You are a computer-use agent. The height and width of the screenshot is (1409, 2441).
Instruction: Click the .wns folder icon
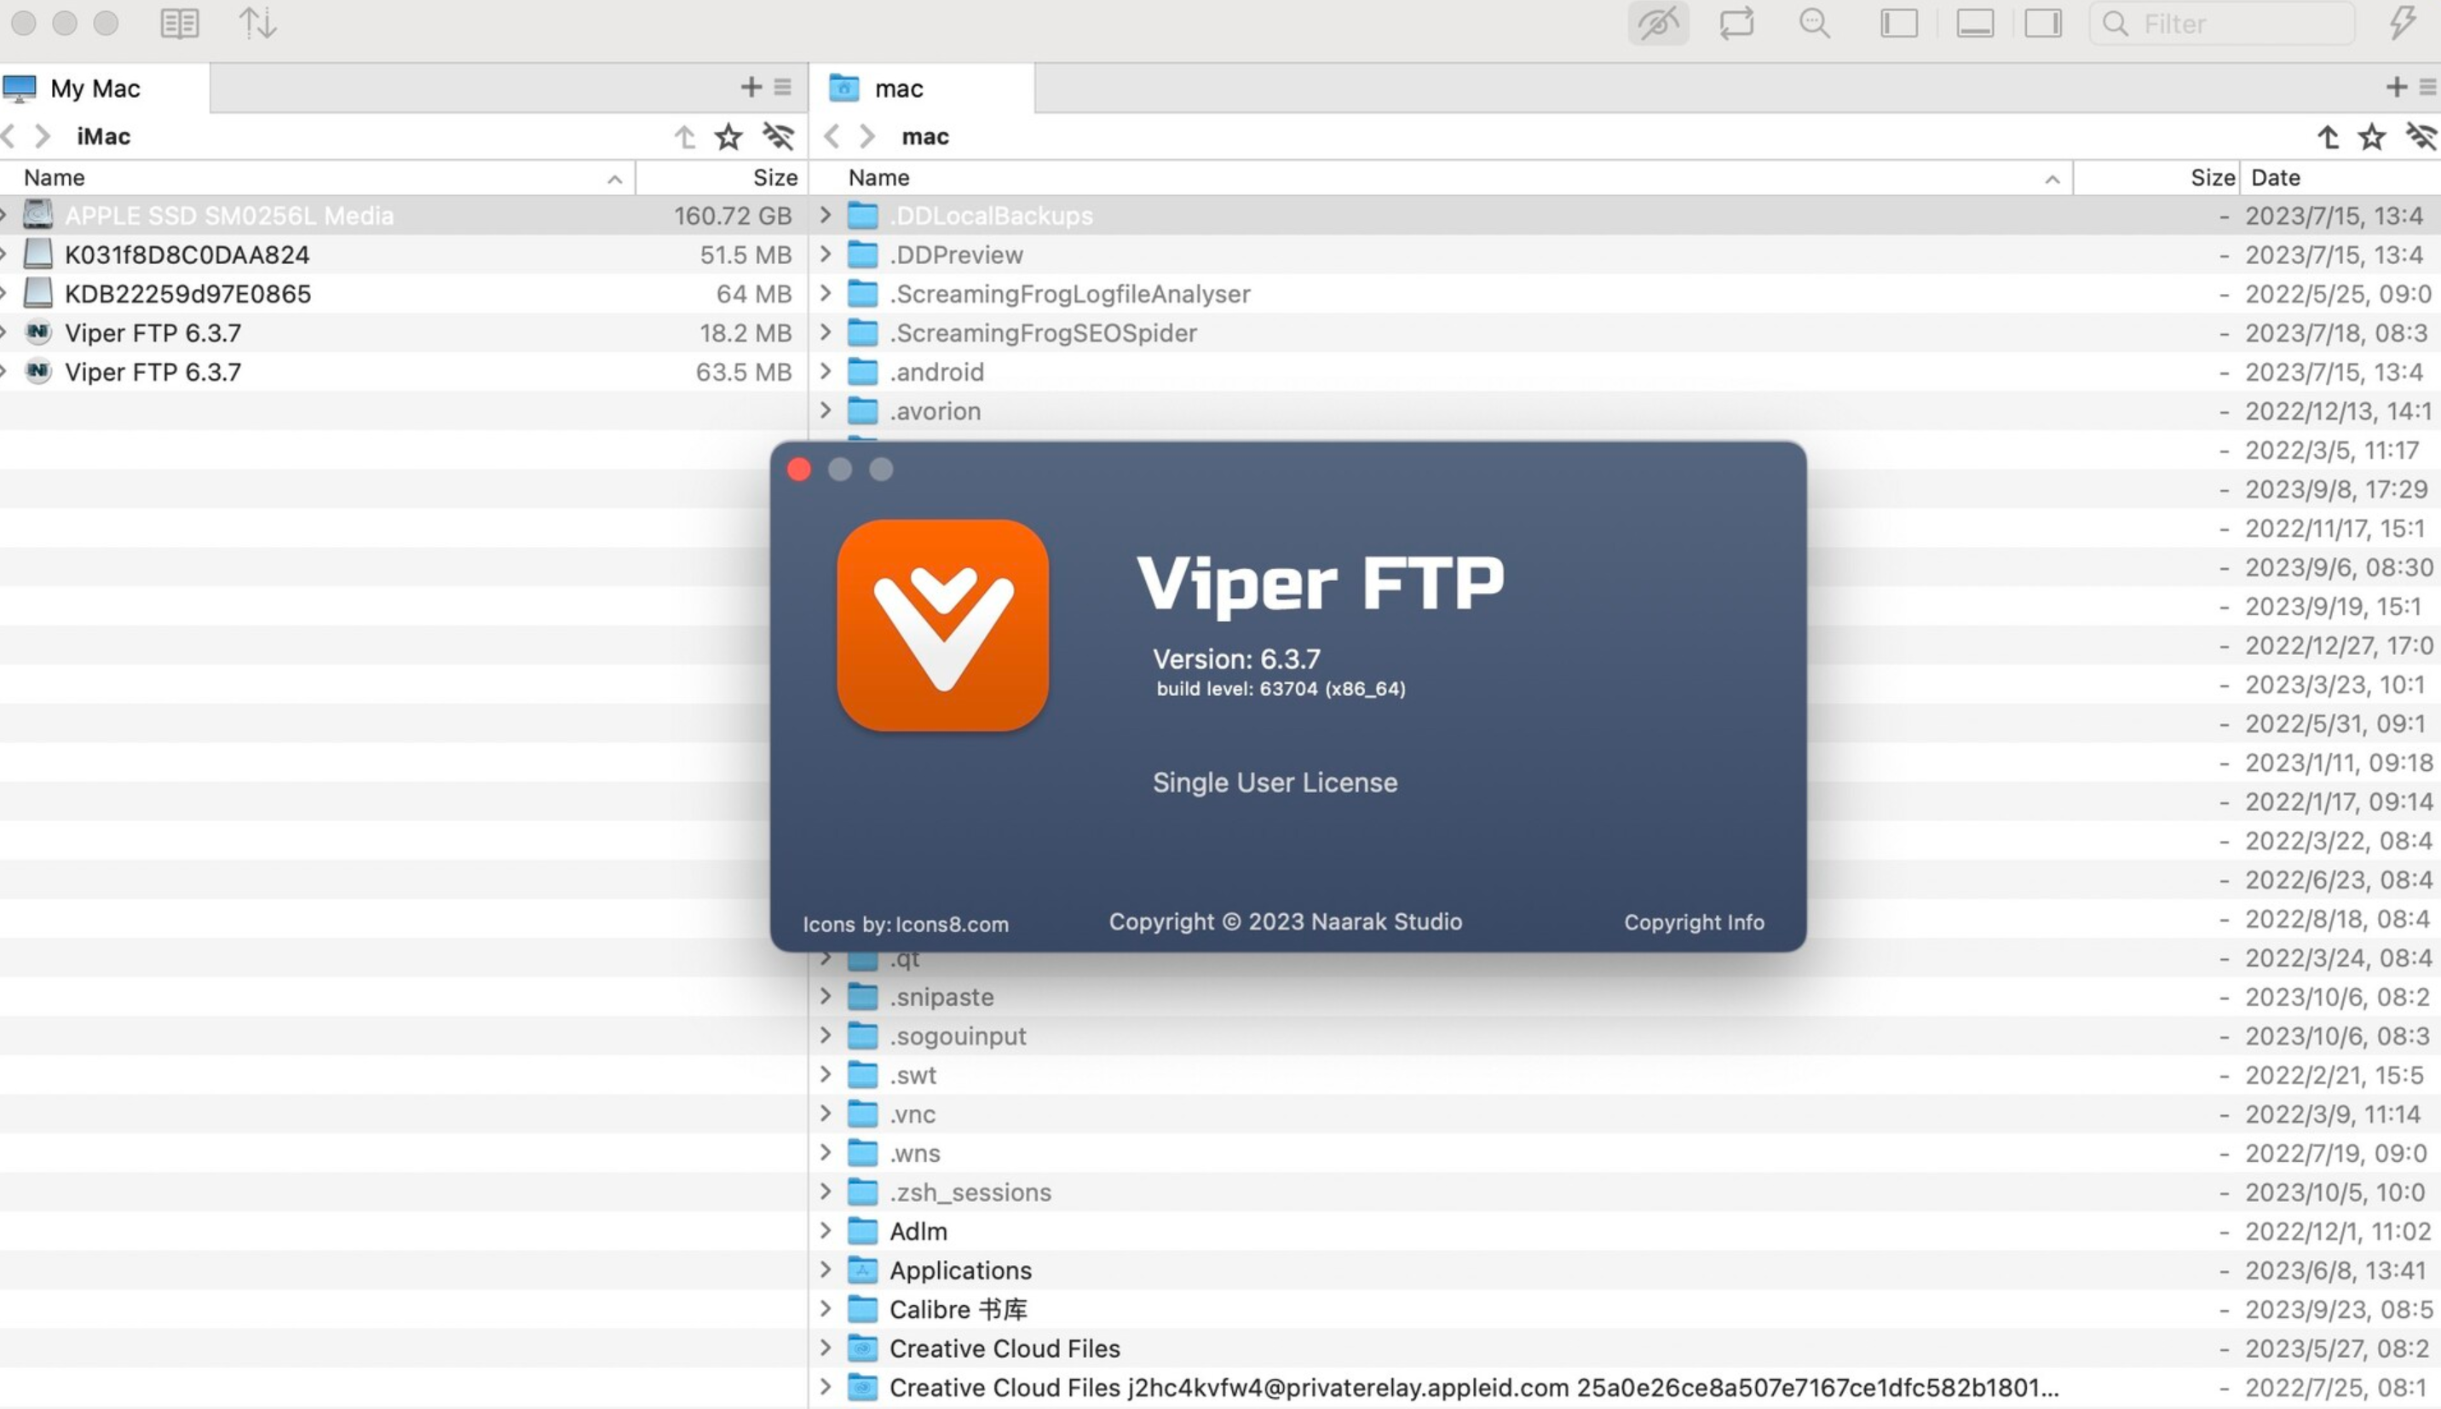tap(862, 1153)
